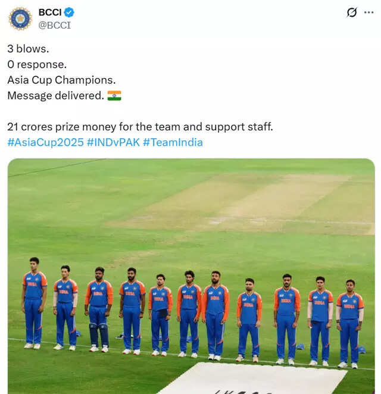
Task: Click the leftmost player in the photo
Action: [34, 302]
